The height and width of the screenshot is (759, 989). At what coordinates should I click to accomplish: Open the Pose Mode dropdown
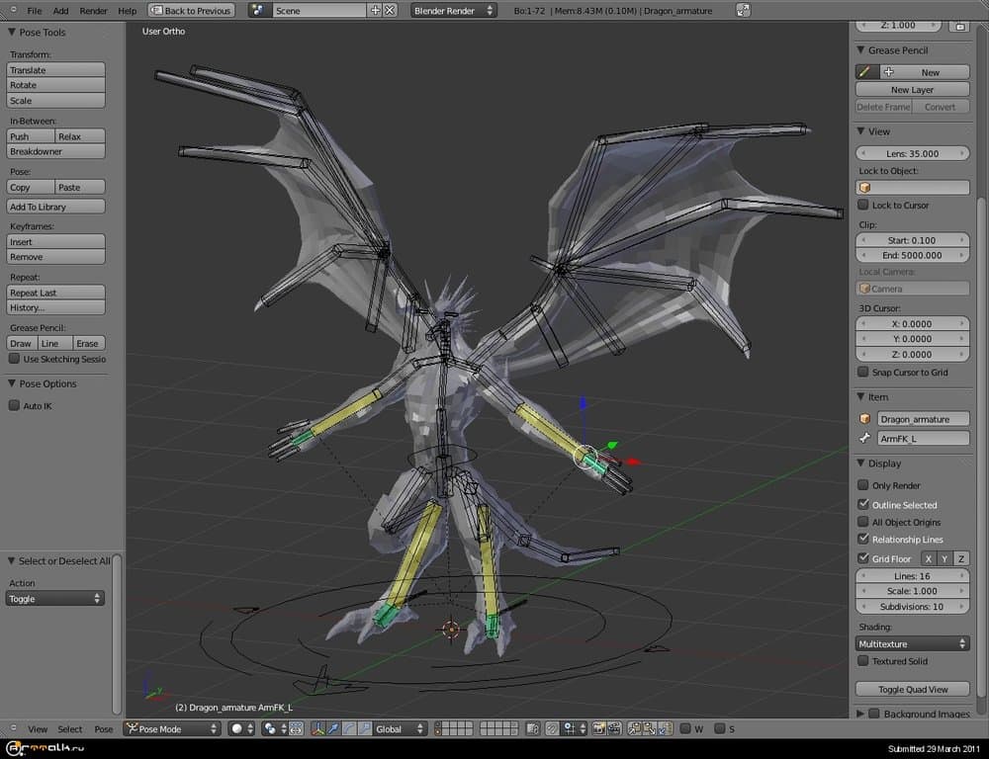[172, 729]
